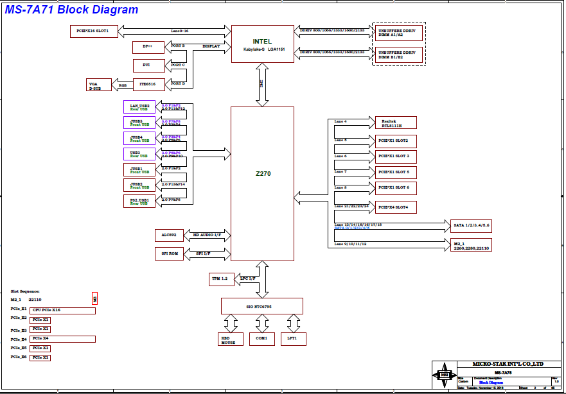This screenshot has height=394, width=566.
Task: Click the "USB3" Rear USB block
Action: point(139,154)
